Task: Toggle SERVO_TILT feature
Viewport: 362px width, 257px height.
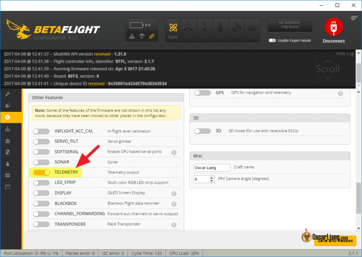Action: pos(41,141)
